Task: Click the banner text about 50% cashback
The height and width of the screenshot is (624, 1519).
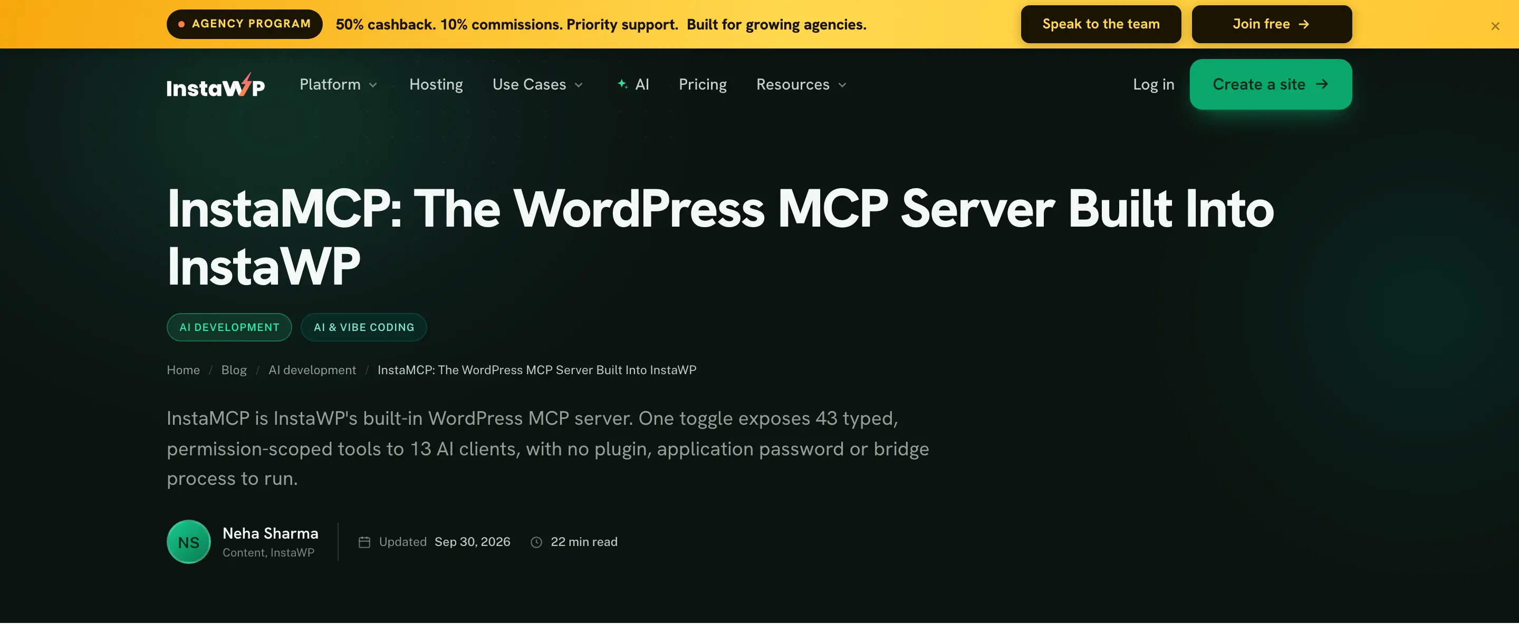Action: tap(601, 24)
